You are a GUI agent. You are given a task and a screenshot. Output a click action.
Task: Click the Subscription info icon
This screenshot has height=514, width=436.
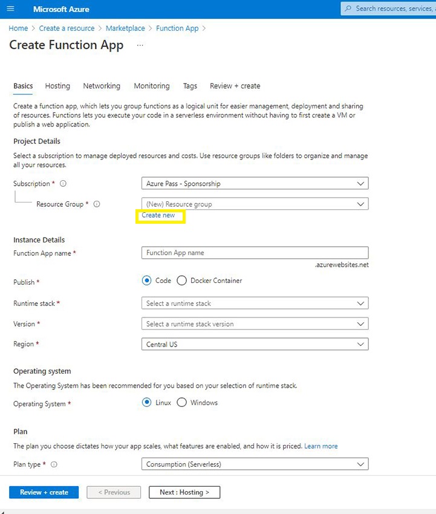coord(63,184)
